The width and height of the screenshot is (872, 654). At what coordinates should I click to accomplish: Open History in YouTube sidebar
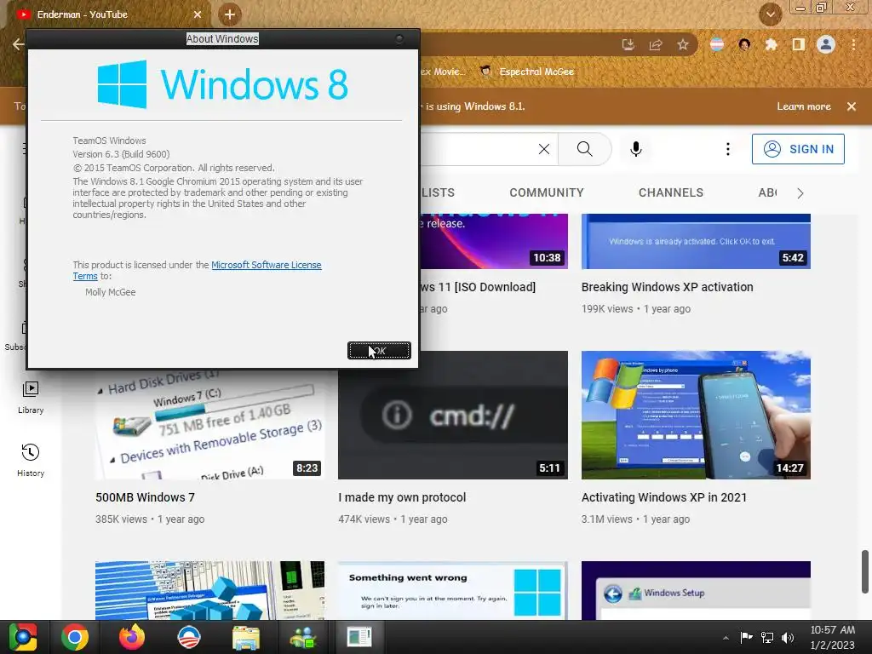[31, 461]
